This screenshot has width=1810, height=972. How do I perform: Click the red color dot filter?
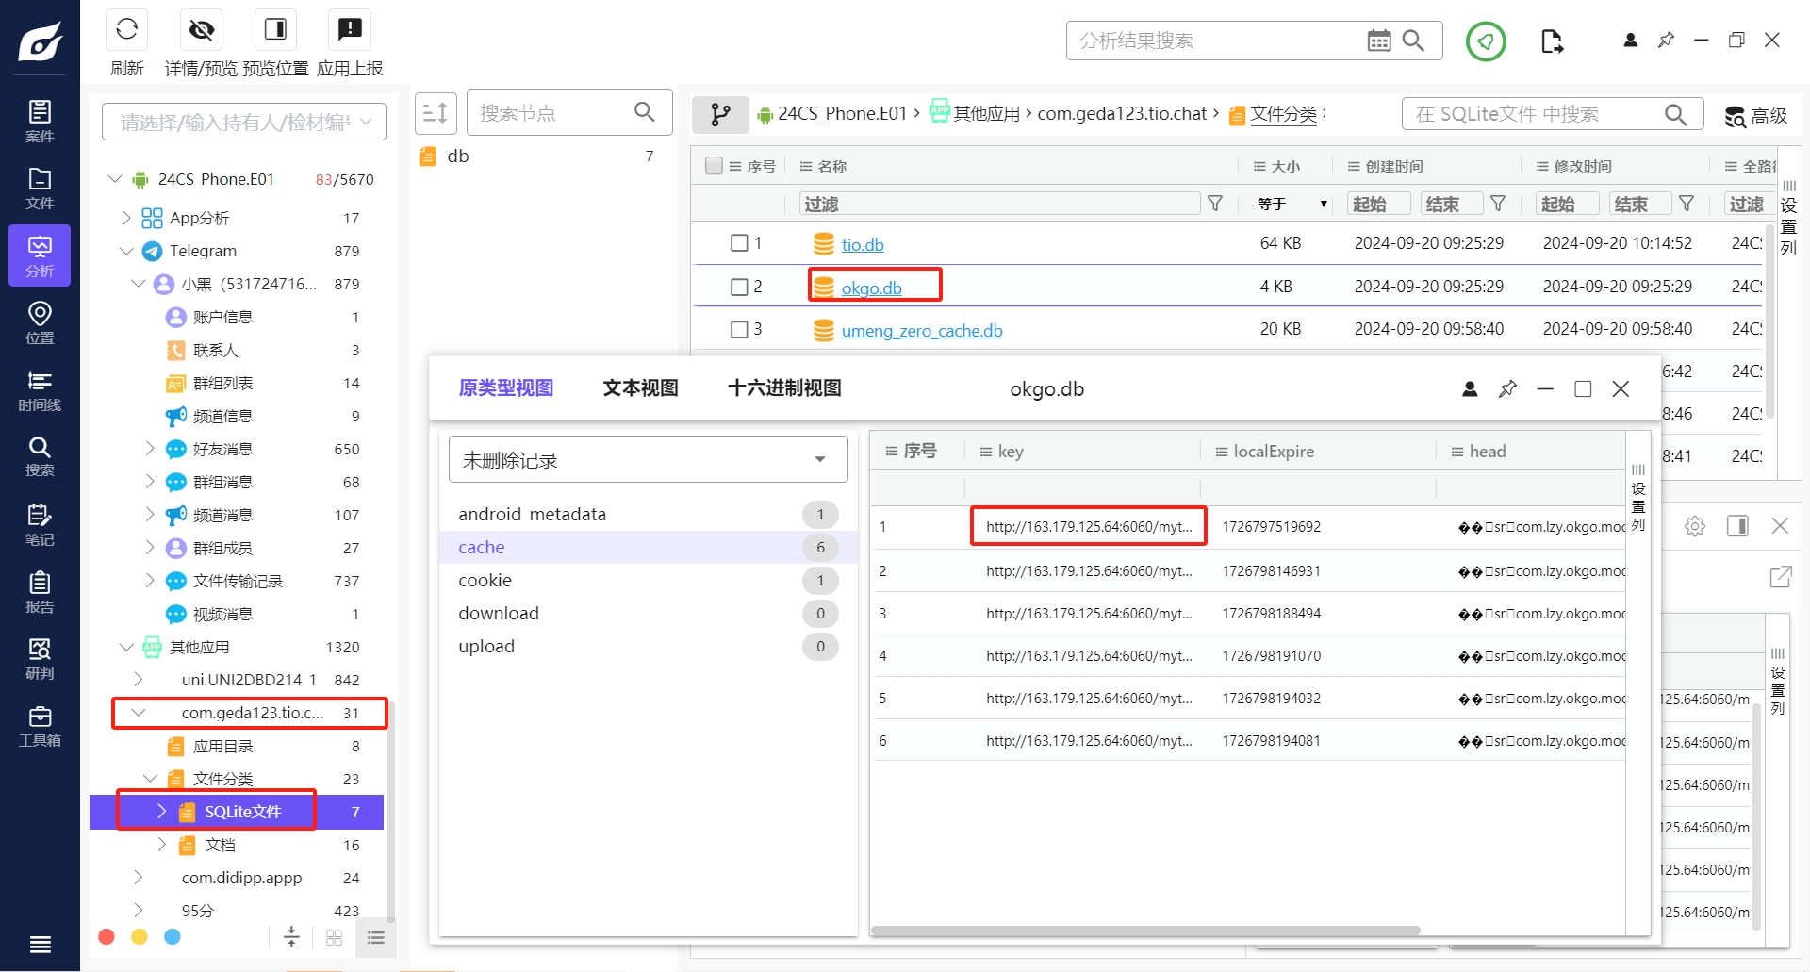[x=107, y=936]
